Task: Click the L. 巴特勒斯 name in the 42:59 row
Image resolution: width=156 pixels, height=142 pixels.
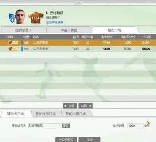Action: [41, 49]
